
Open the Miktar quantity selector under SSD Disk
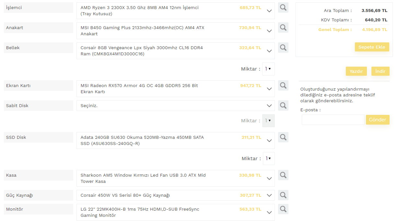coord(269,159)
